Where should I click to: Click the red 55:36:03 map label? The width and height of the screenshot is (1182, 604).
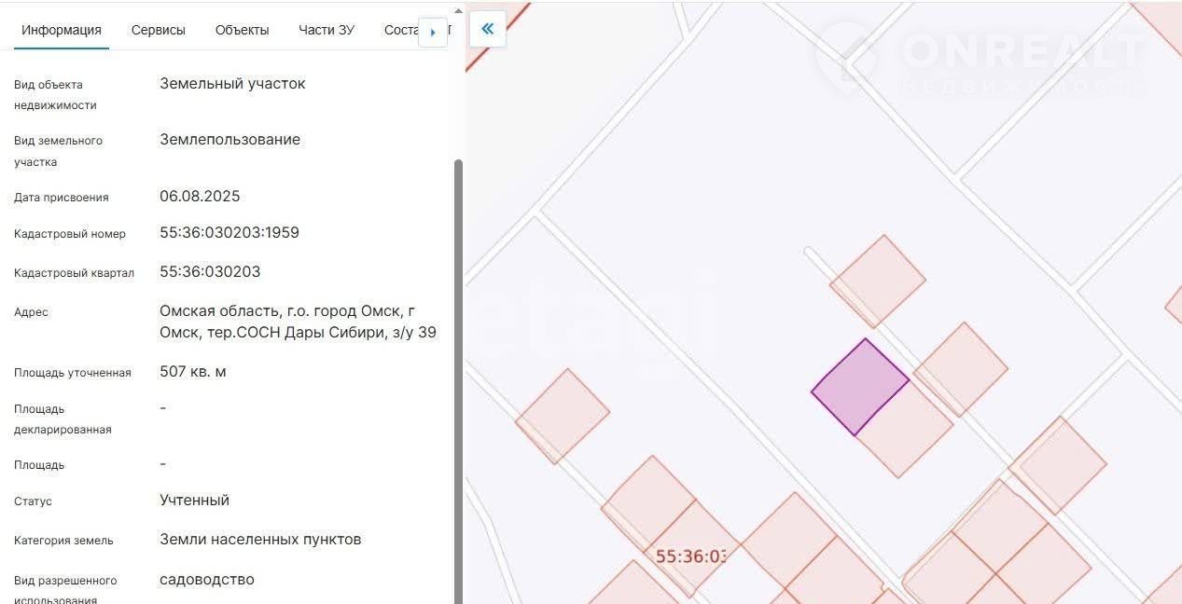coord(689,556)
